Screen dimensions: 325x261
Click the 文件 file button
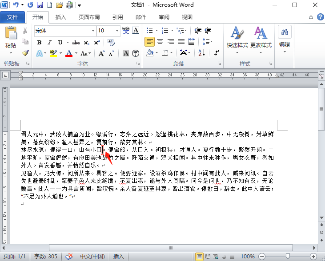point(12,17)
